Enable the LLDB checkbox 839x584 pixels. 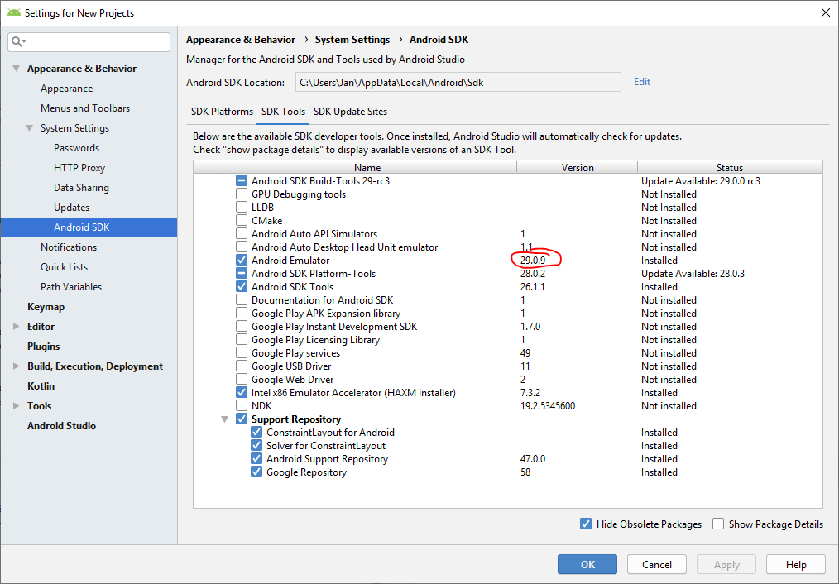(242, 208)
